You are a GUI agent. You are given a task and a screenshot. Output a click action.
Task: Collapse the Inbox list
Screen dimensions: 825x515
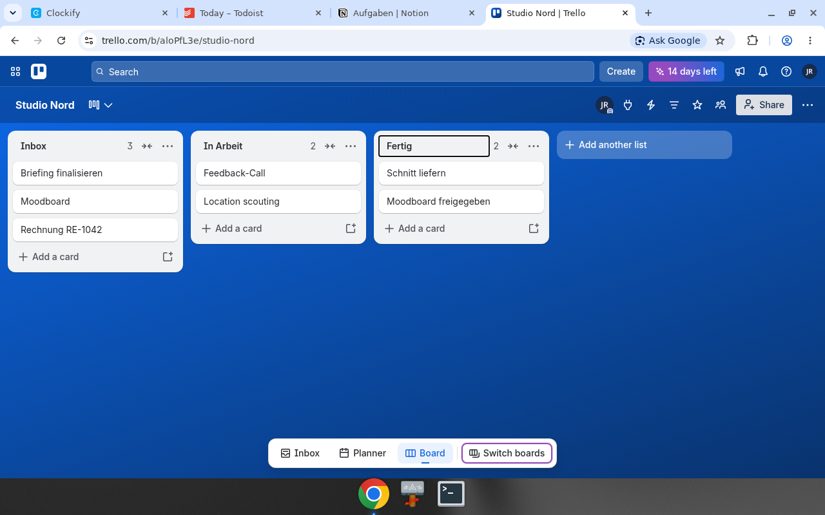pos(147,146)
